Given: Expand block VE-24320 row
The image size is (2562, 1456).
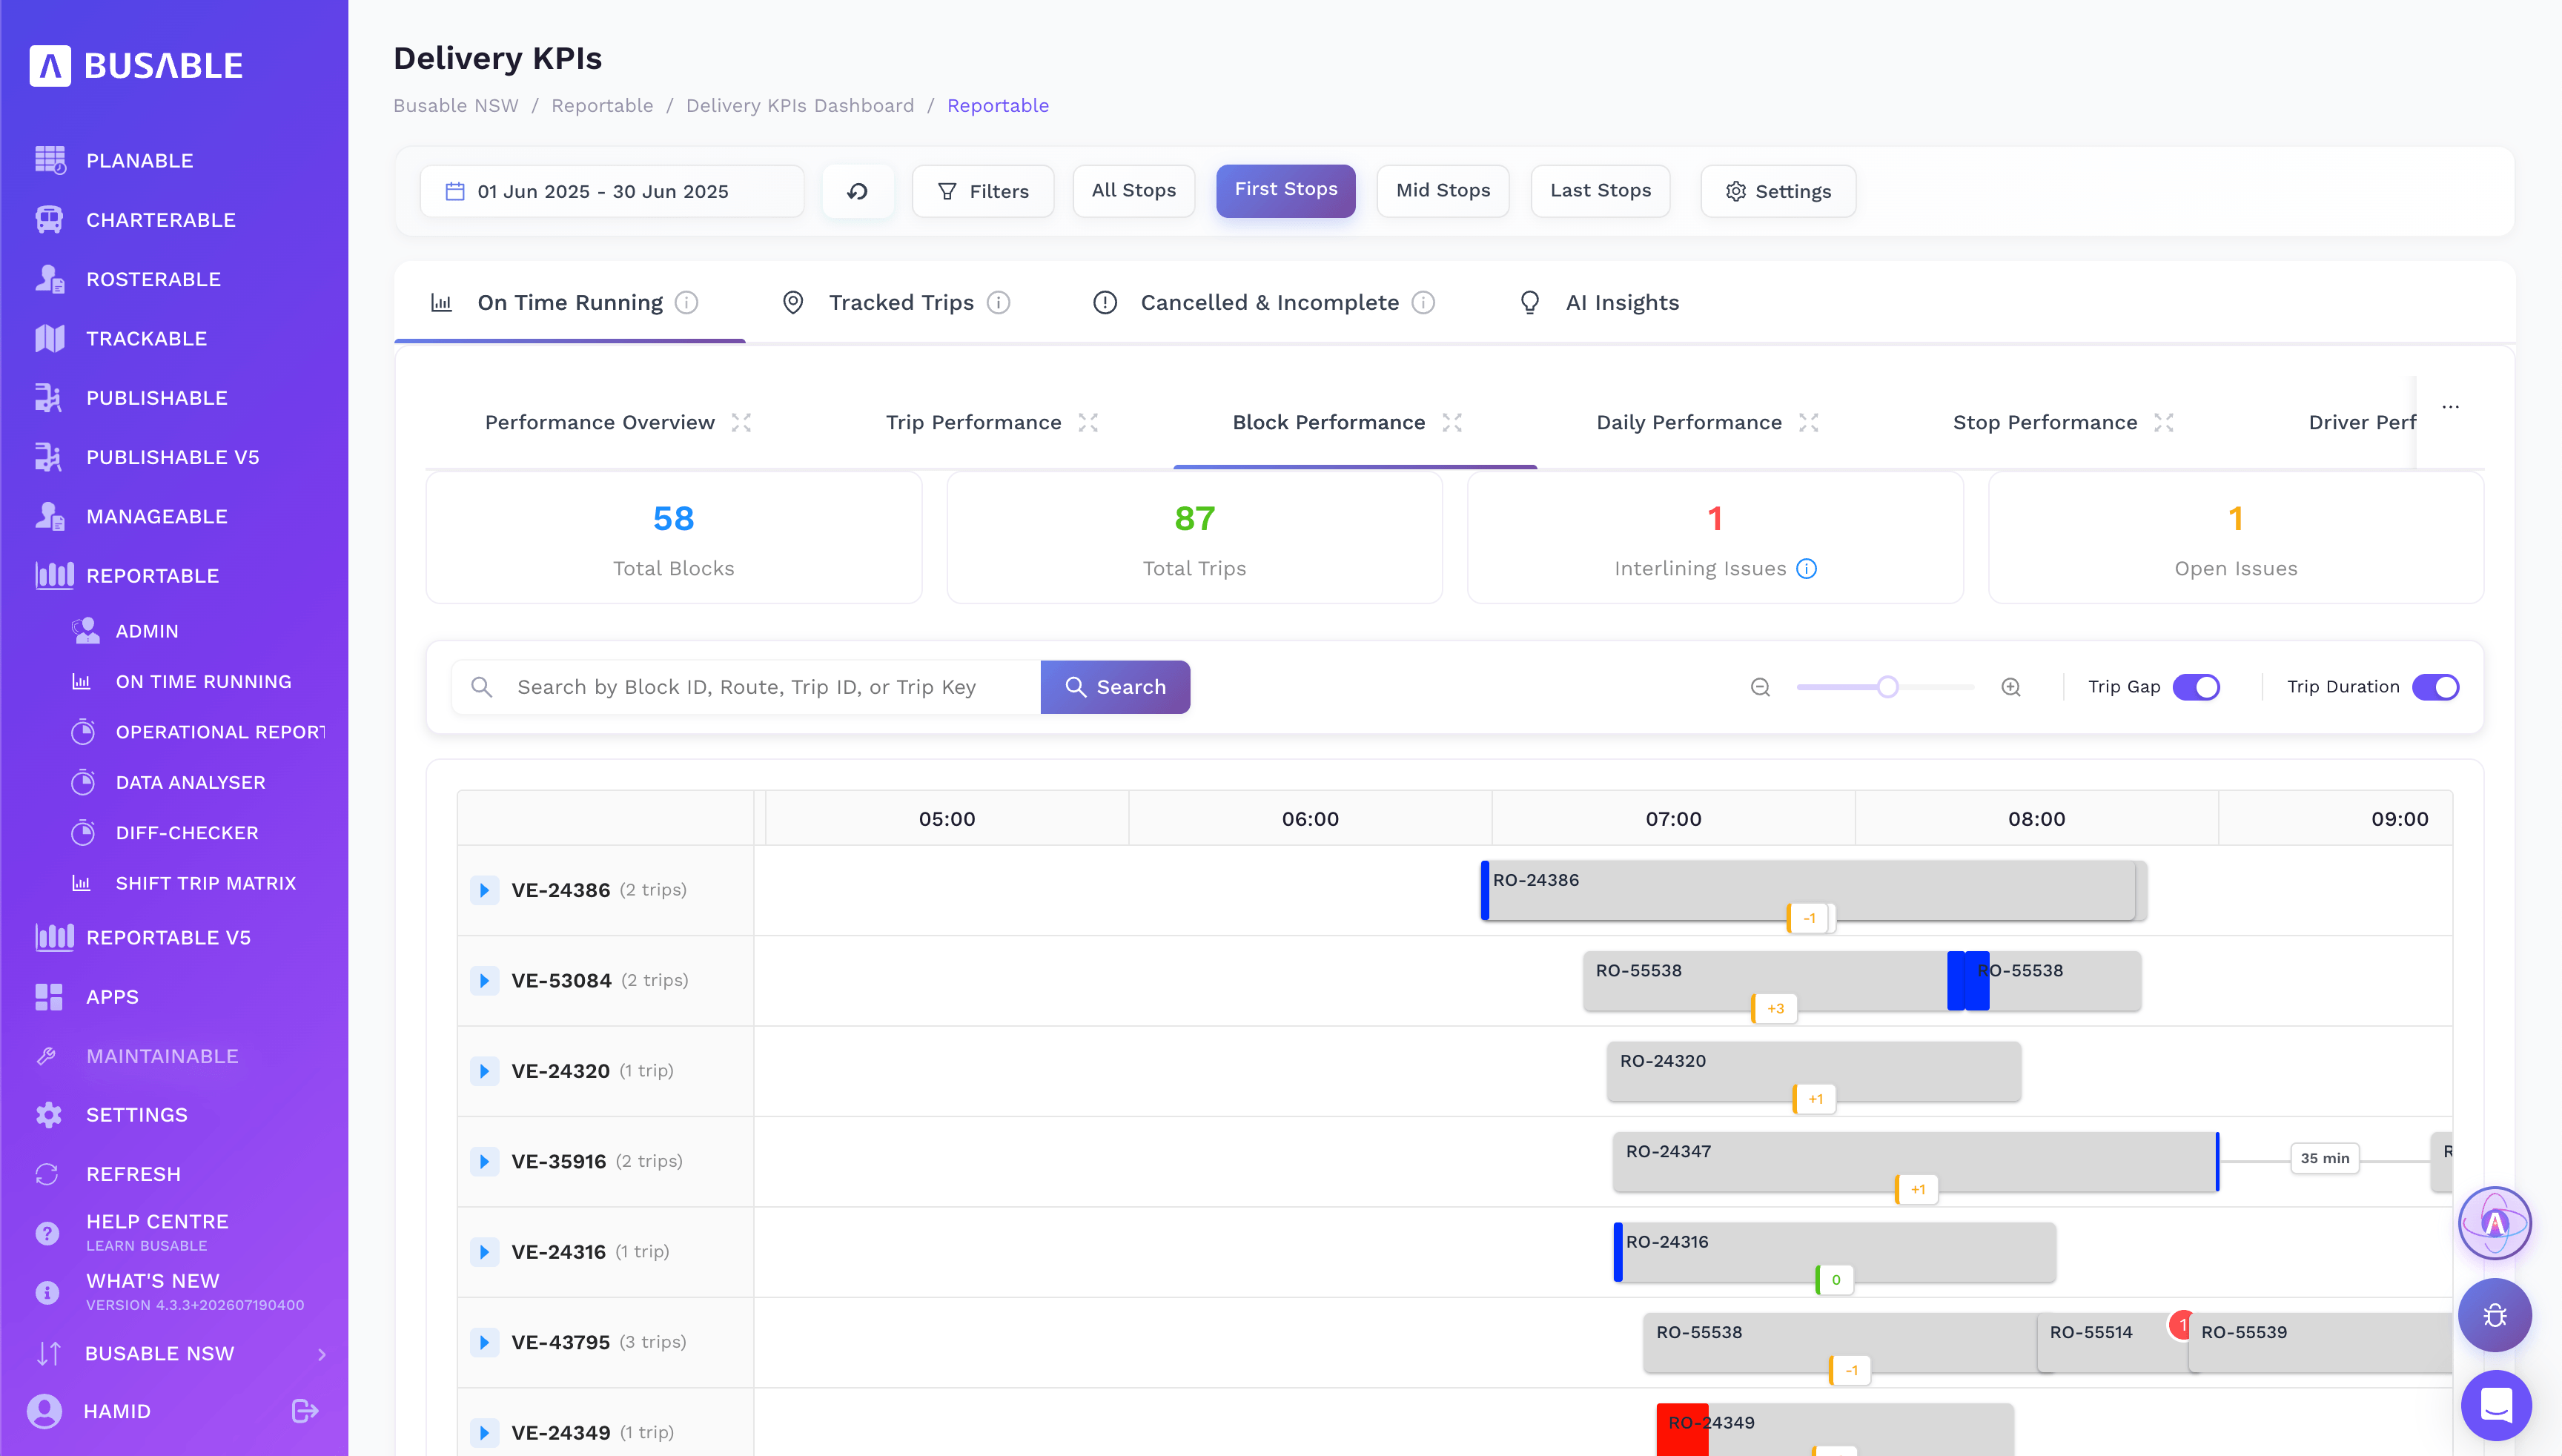Looking at the screenshot, I should (x=484, y=1071).
